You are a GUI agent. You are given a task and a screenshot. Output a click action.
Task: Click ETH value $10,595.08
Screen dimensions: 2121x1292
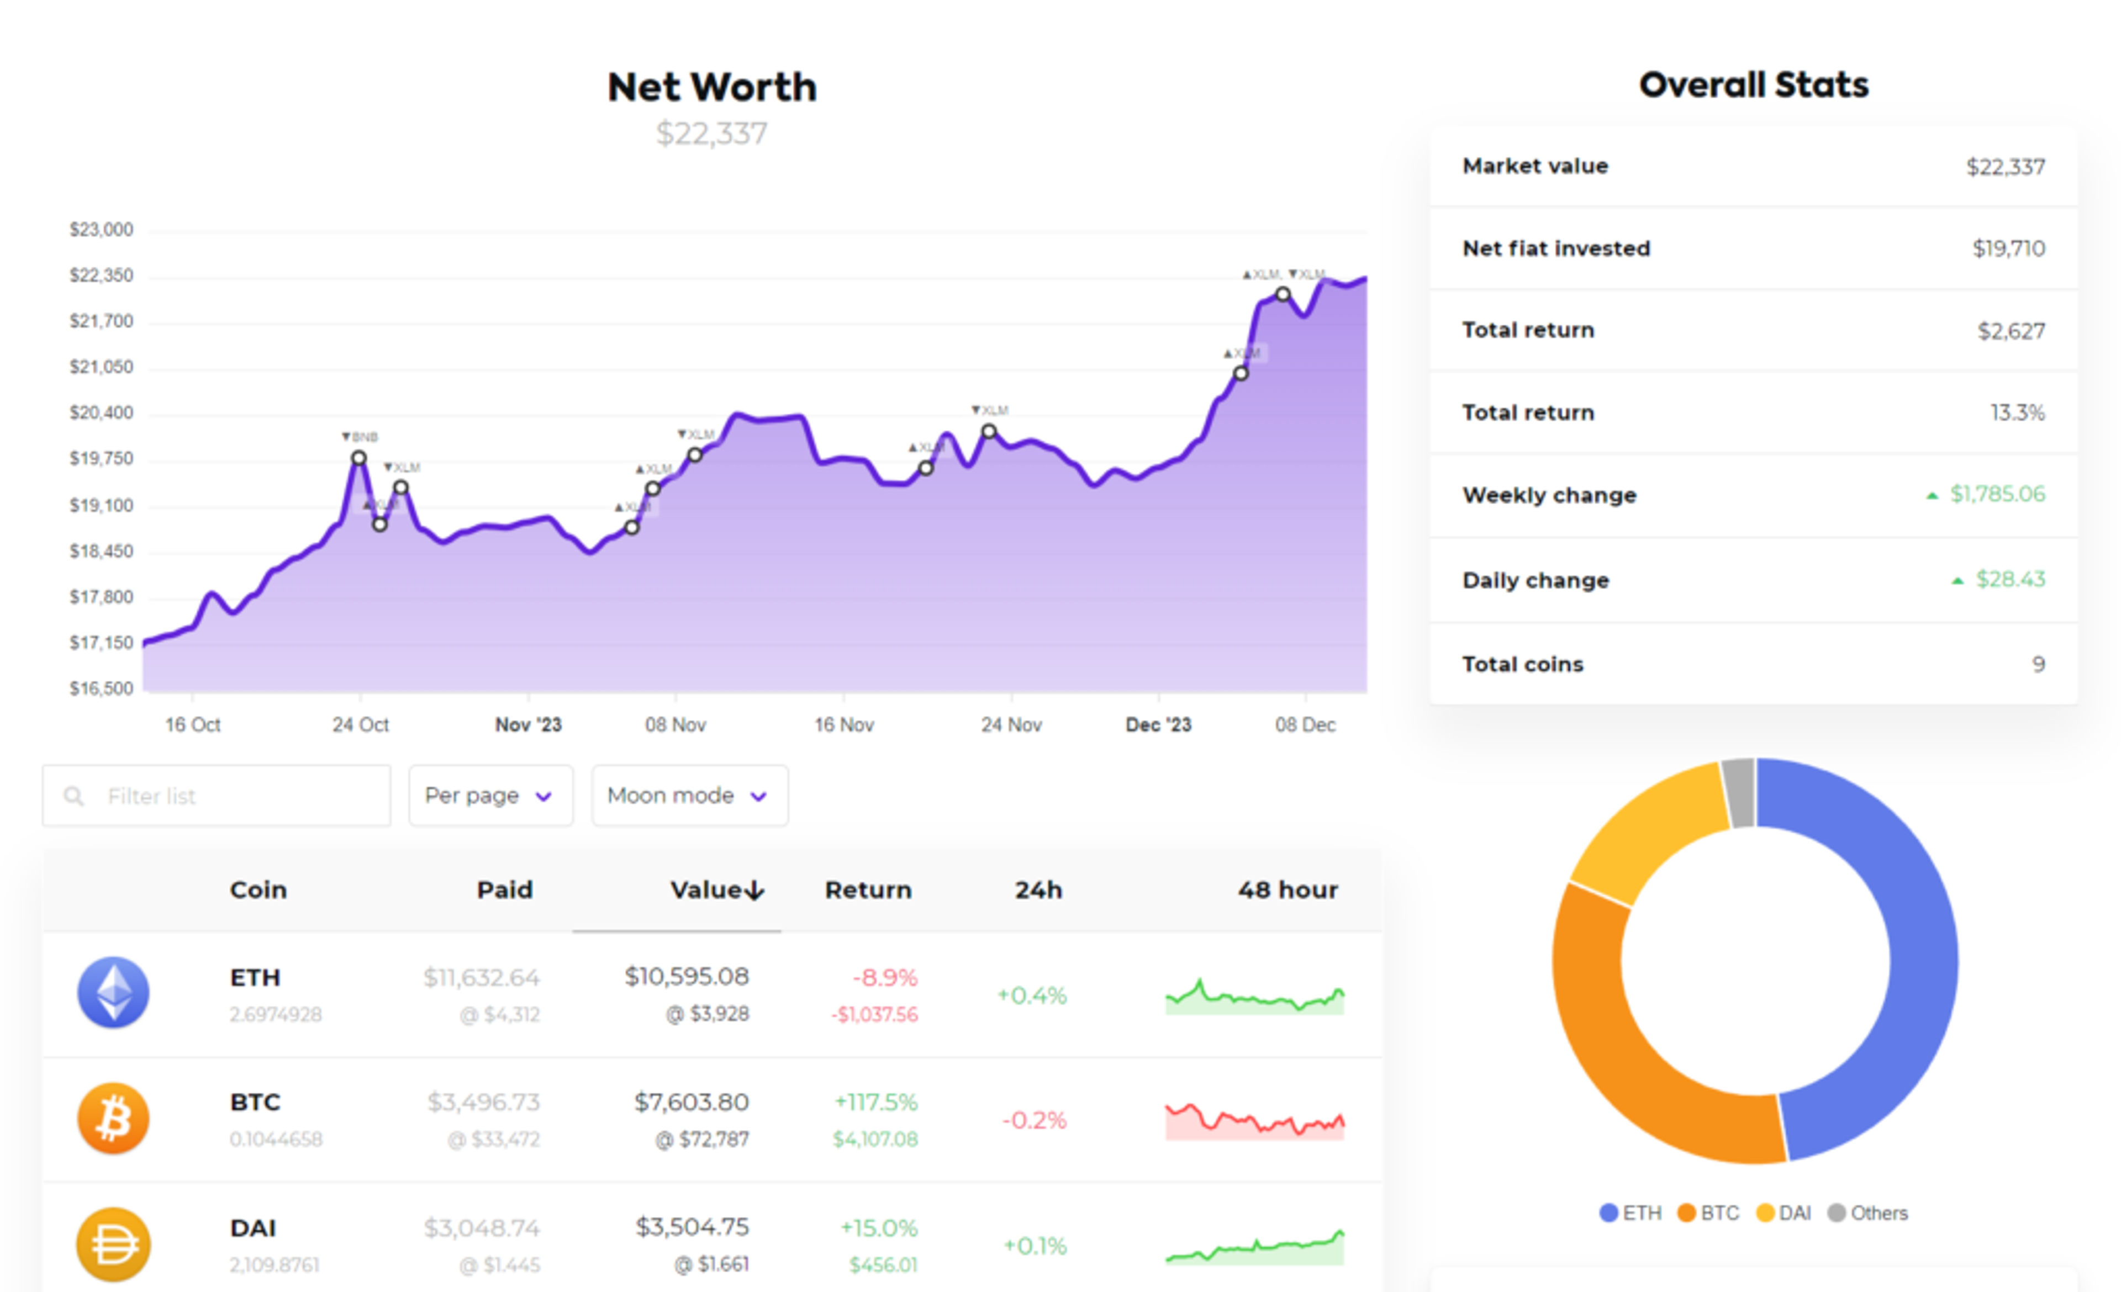pyautogui.click(x=687, y=976)
